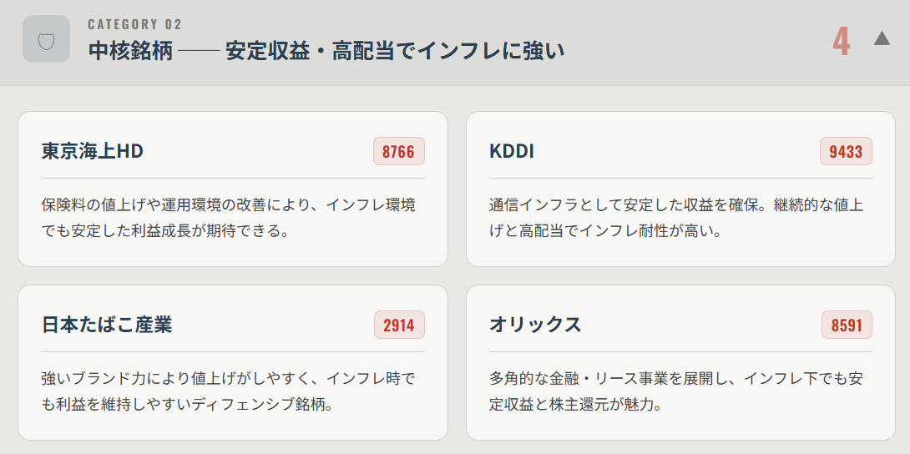Screen dimensions: 910x454
Task: Click the オリックス description about 金融・リース事業
Action: pos(676,391)
